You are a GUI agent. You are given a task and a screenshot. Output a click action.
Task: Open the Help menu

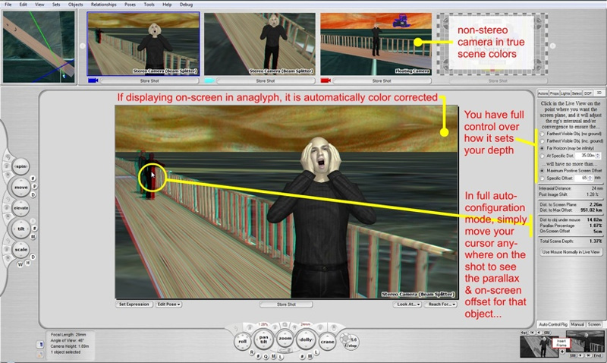(x=167, y=5)
